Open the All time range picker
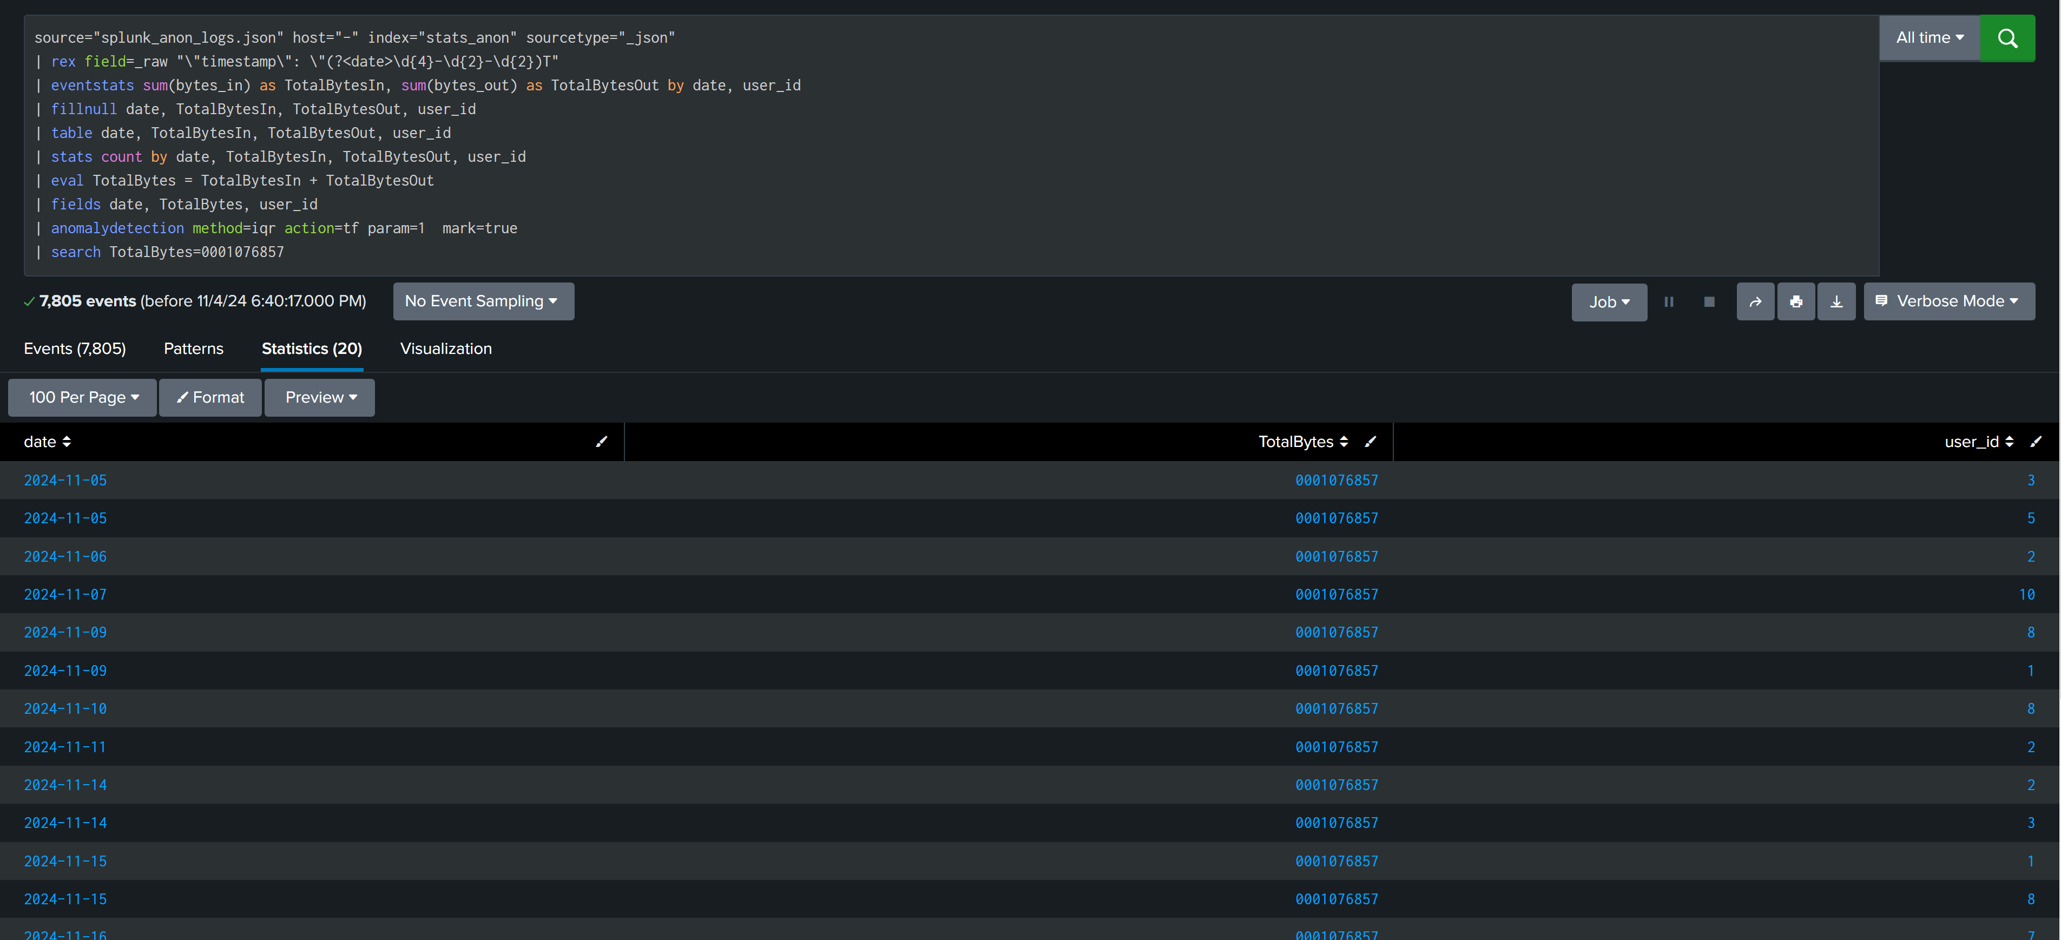 (1928, 38)
